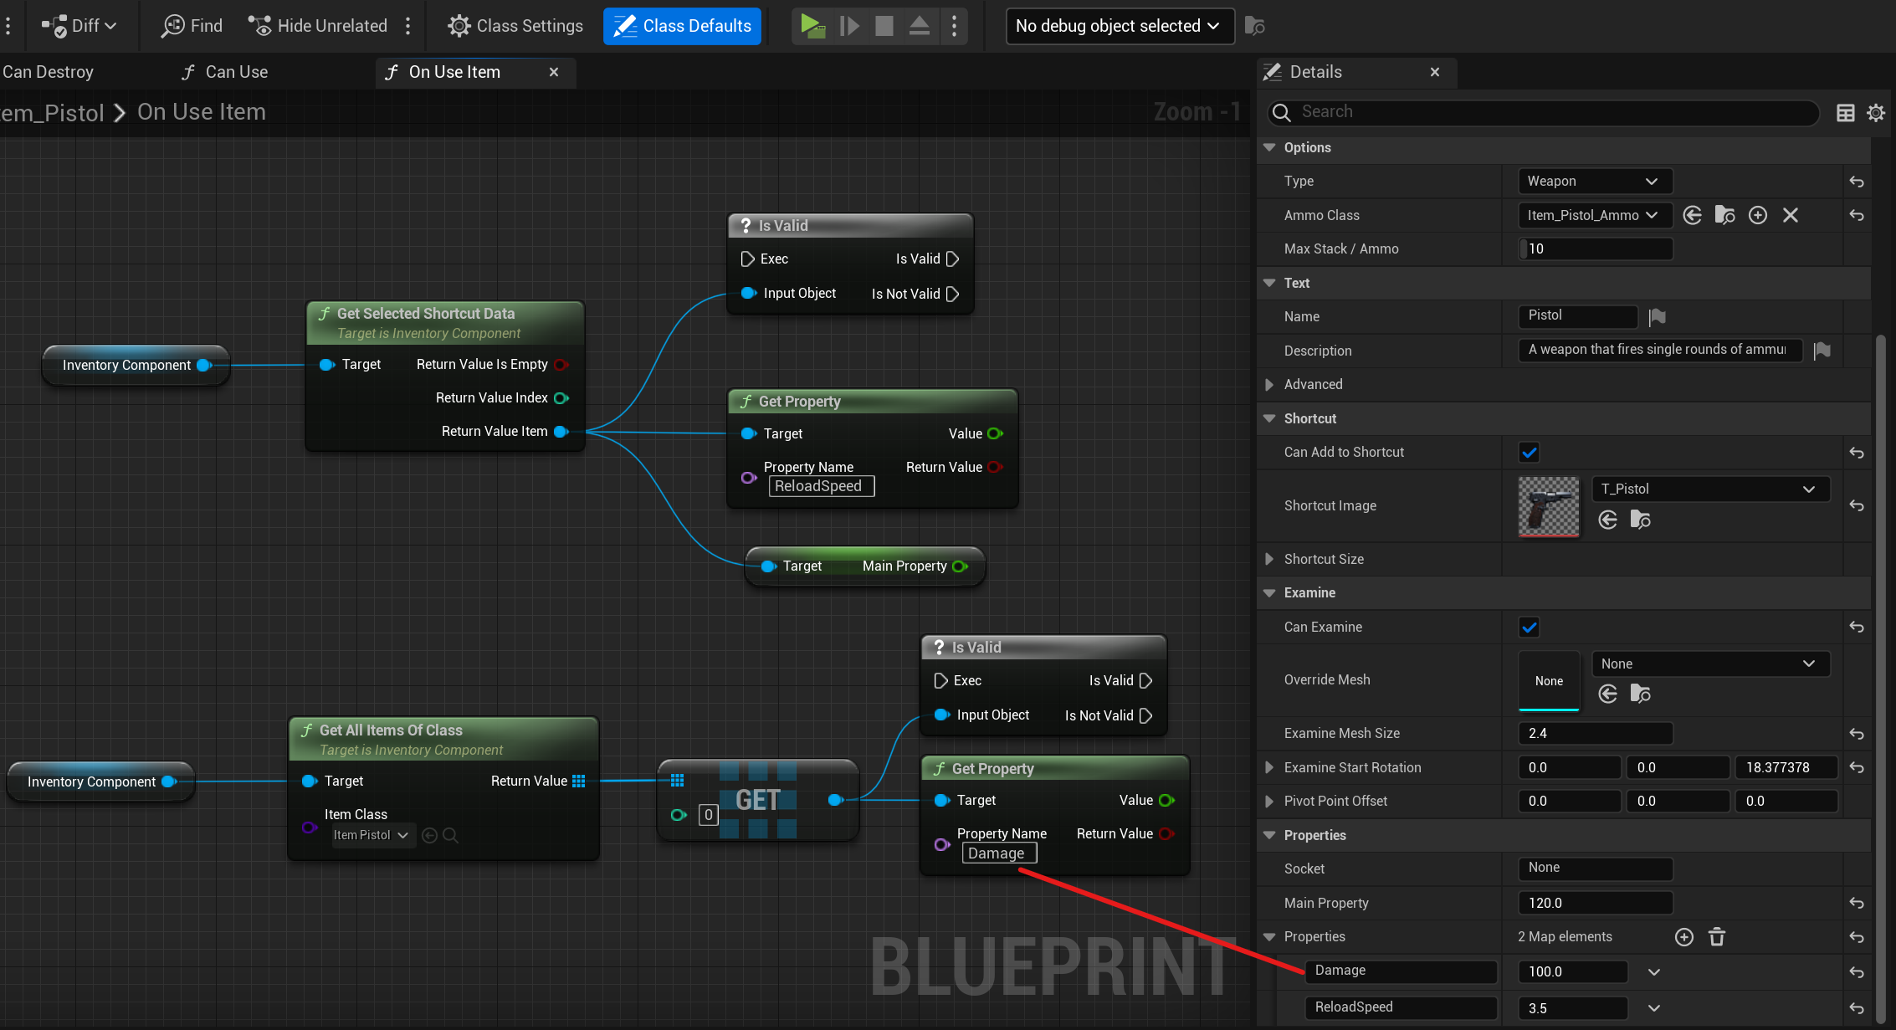Expand the Advanced section

(1269, 384)
